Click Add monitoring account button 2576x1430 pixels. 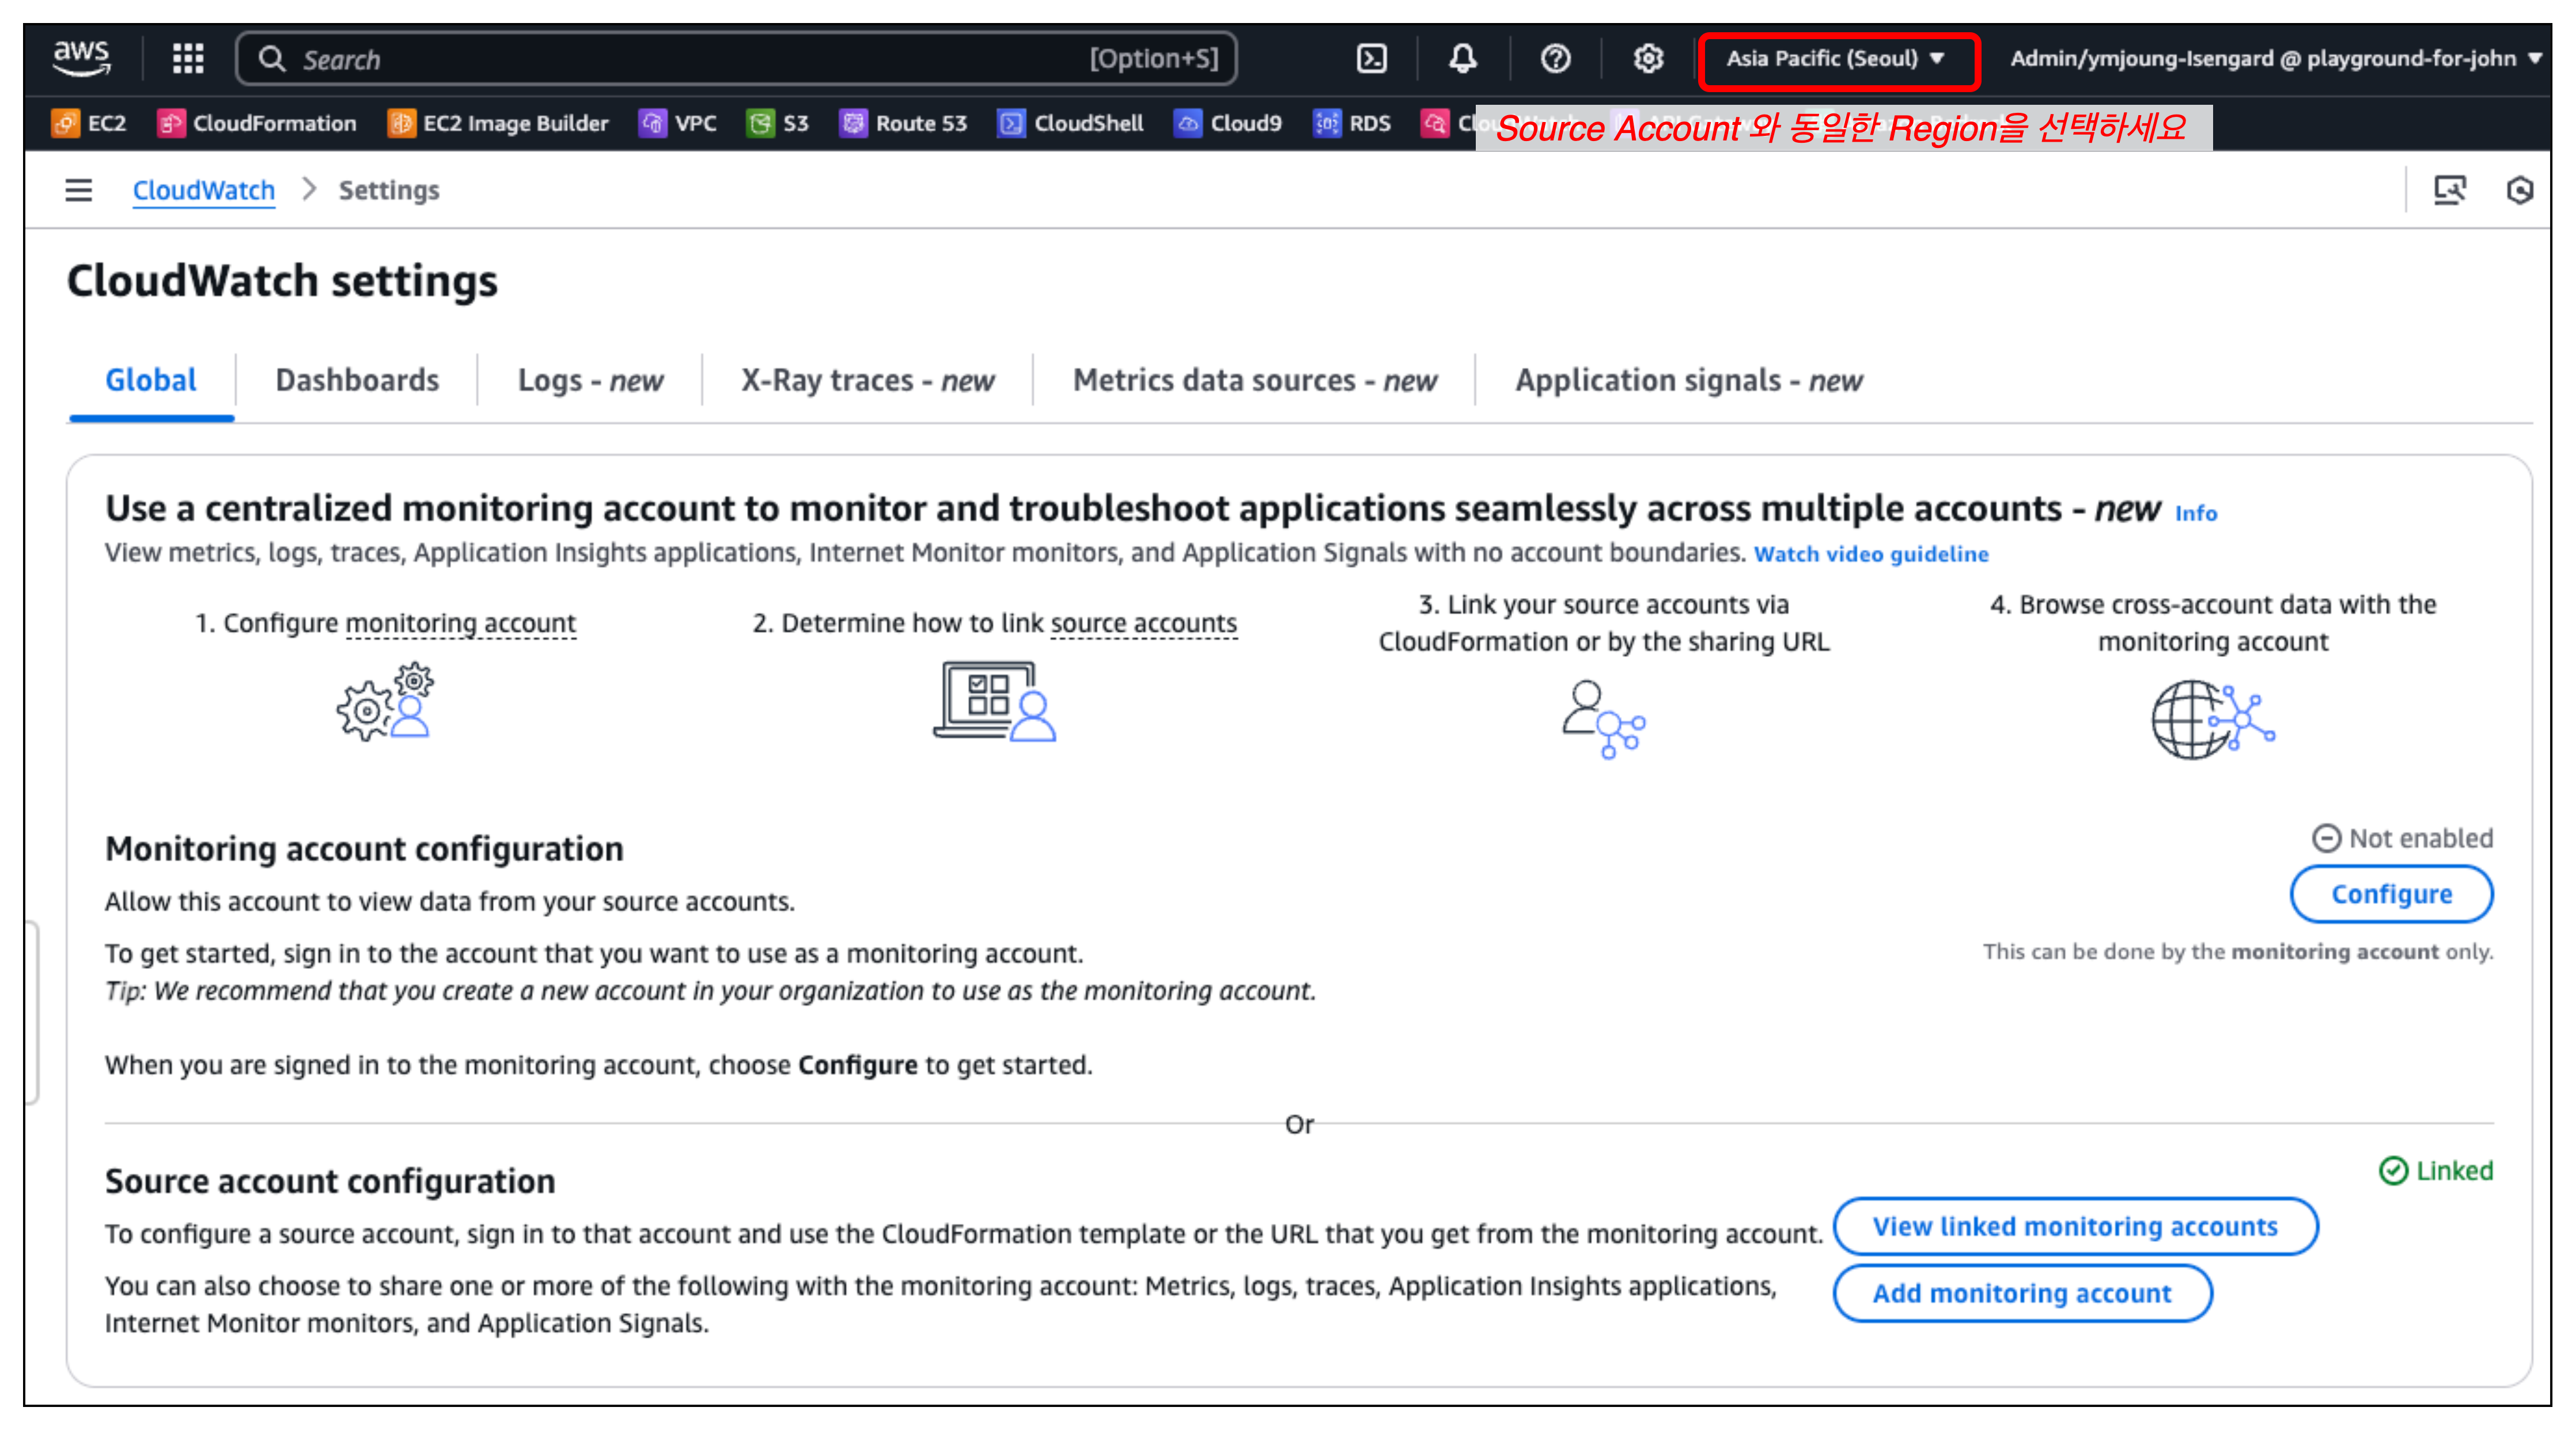tap(2022, 1293)
